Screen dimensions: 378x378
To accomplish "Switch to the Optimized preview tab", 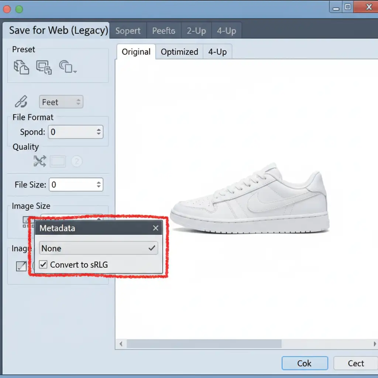I will coord(179,52).
